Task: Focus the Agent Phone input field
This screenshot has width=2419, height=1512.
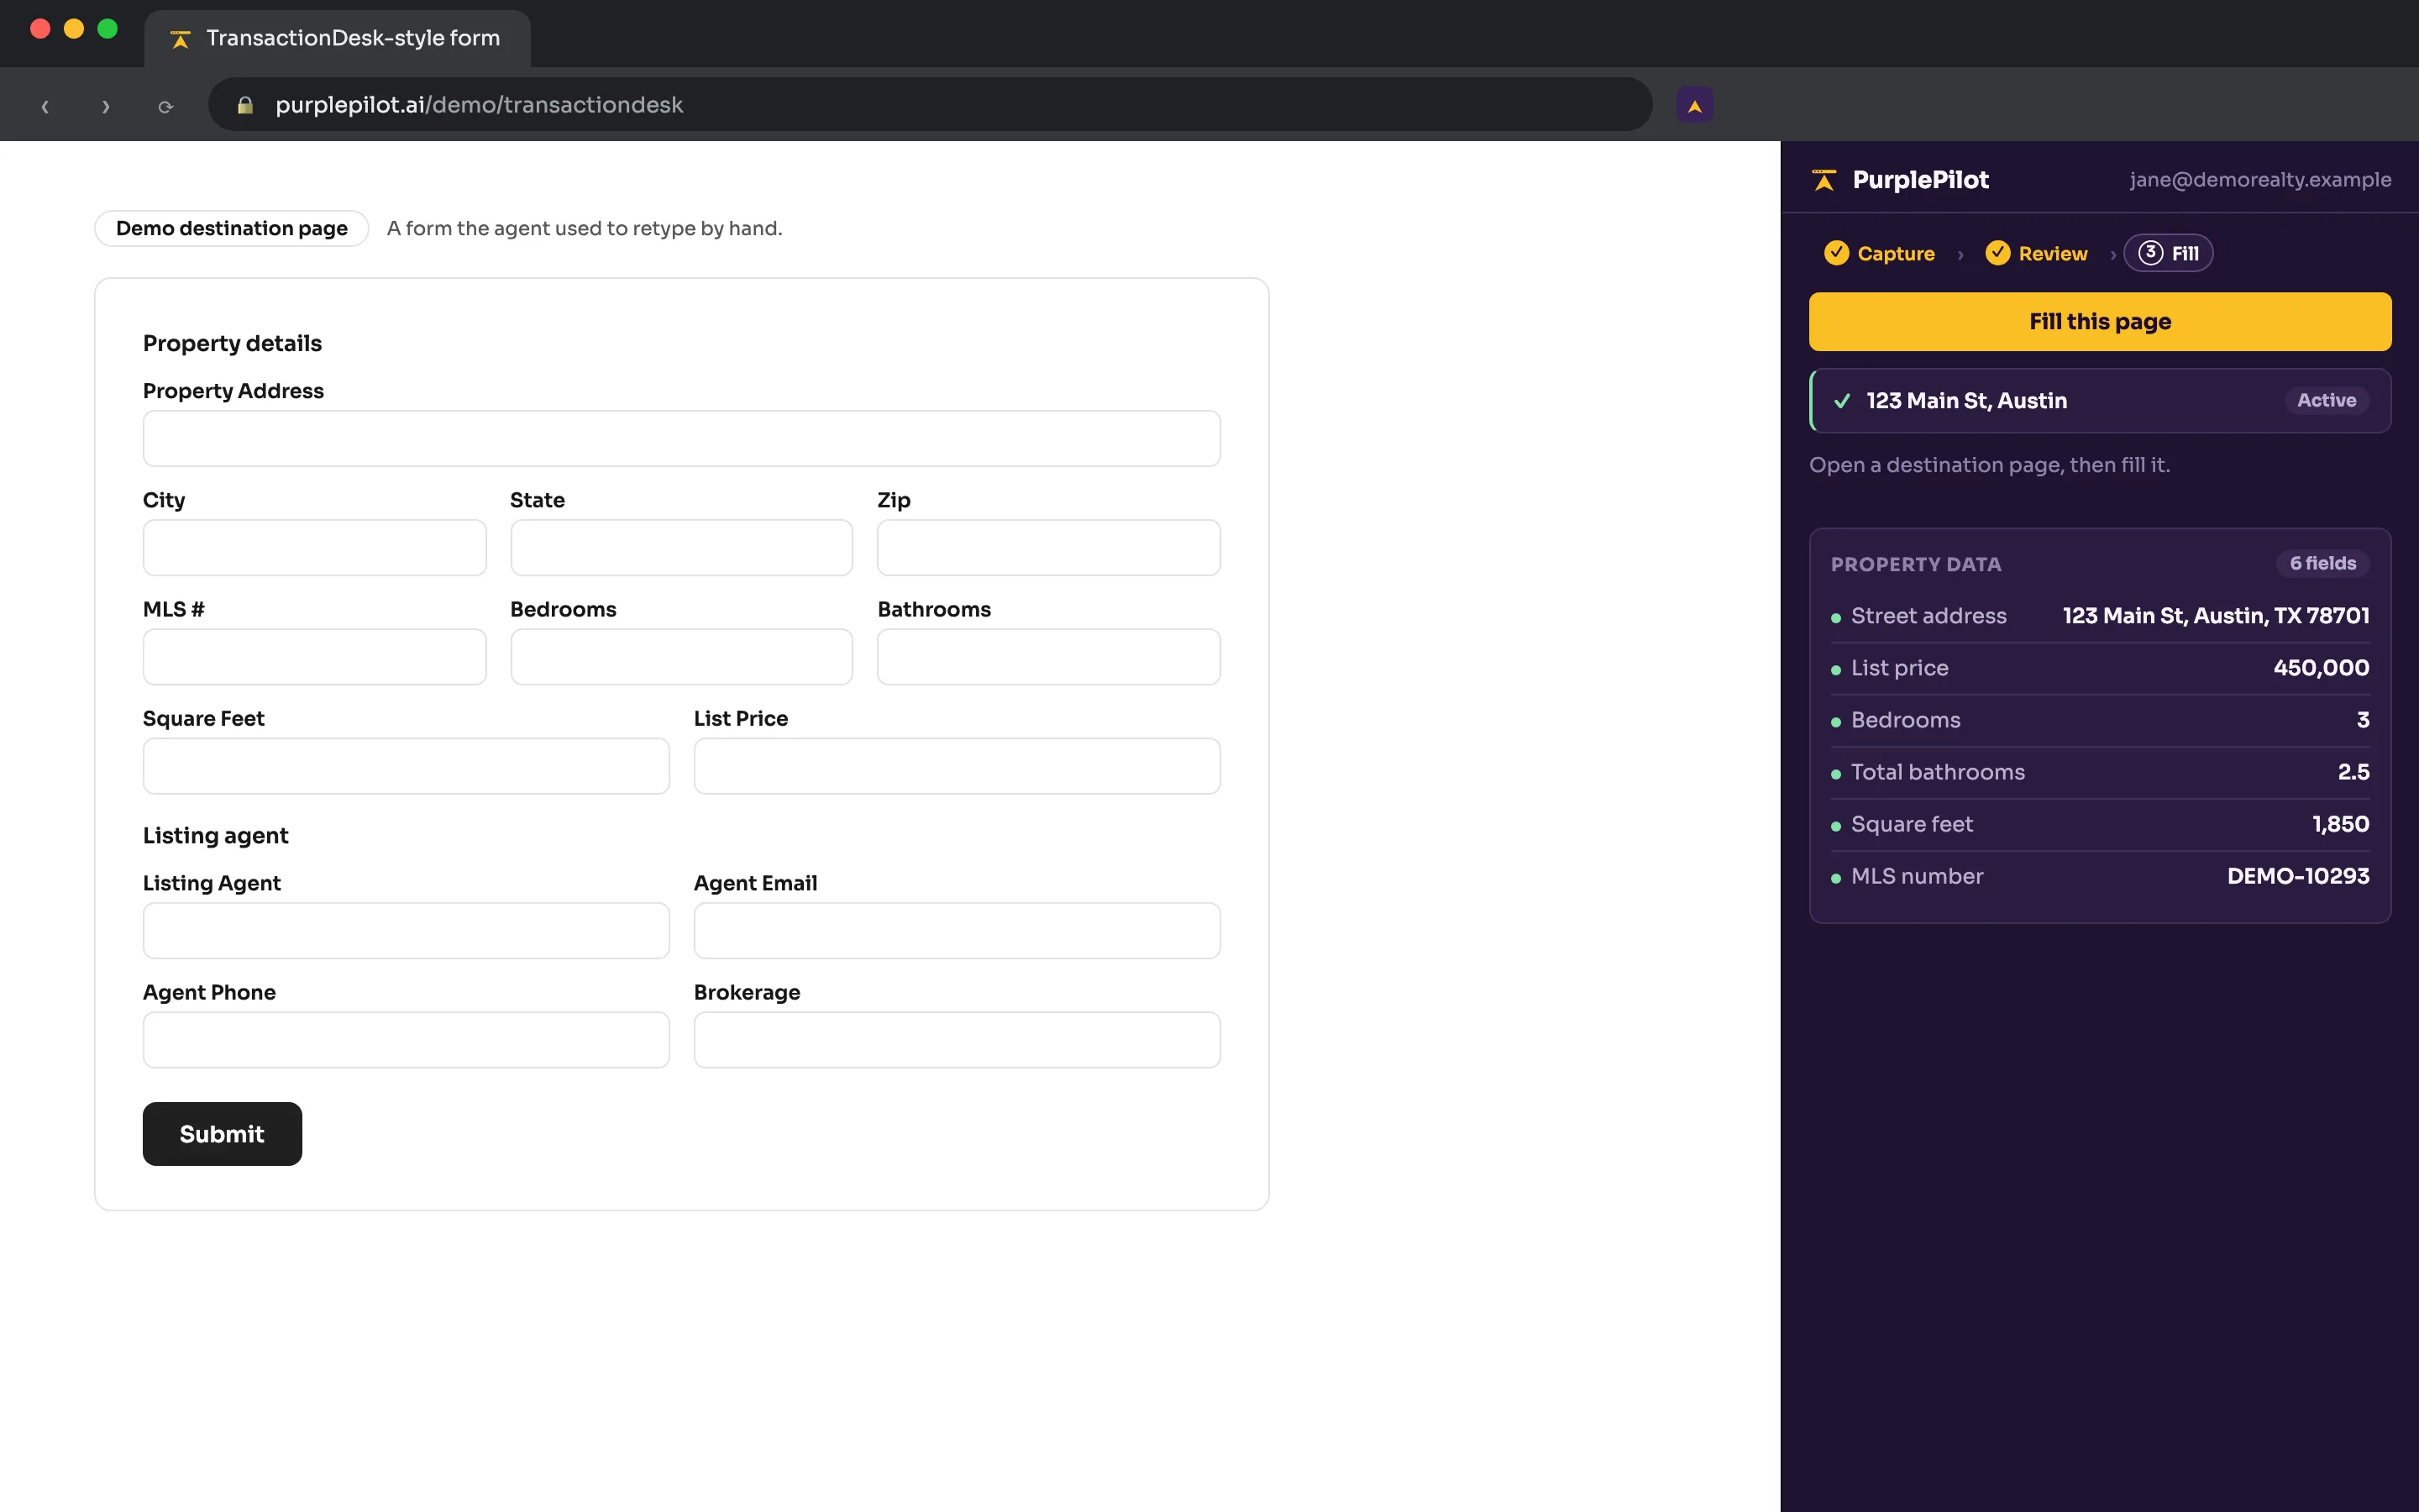Action: tap(406, 1040)
